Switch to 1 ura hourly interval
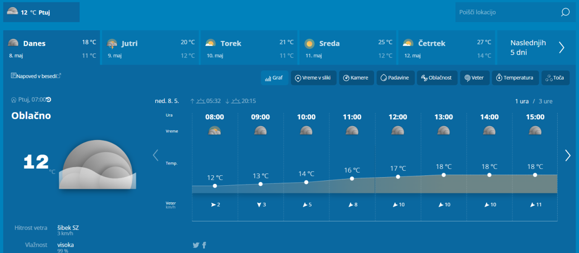This screenshot has height=253, width=579. tap(522, 101)
